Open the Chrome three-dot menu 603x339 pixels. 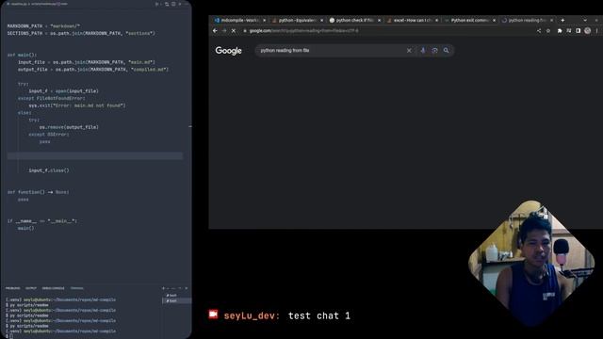tap(596, 31)
